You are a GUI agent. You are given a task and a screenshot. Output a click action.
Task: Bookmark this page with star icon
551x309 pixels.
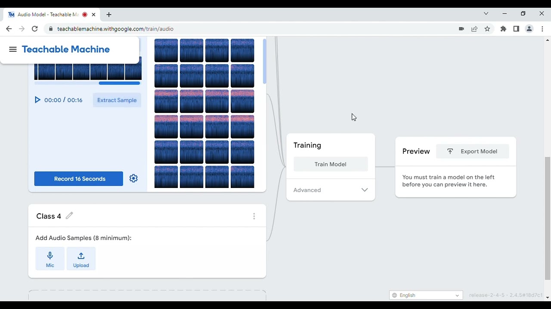pyautogui.click(x=487, y=29)
